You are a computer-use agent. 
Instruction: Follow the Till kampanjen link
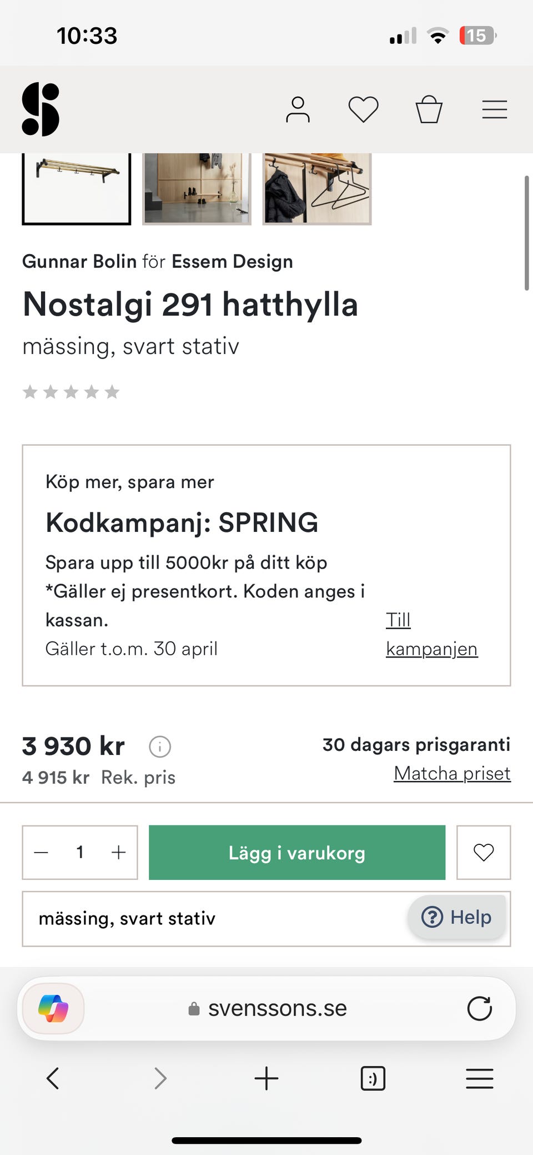click(x=431, y=634)
